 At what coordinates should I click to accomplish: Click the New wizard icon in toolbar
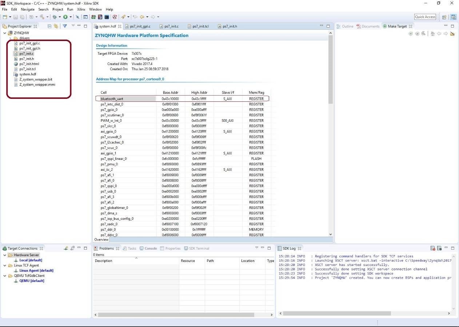[5, 17]
